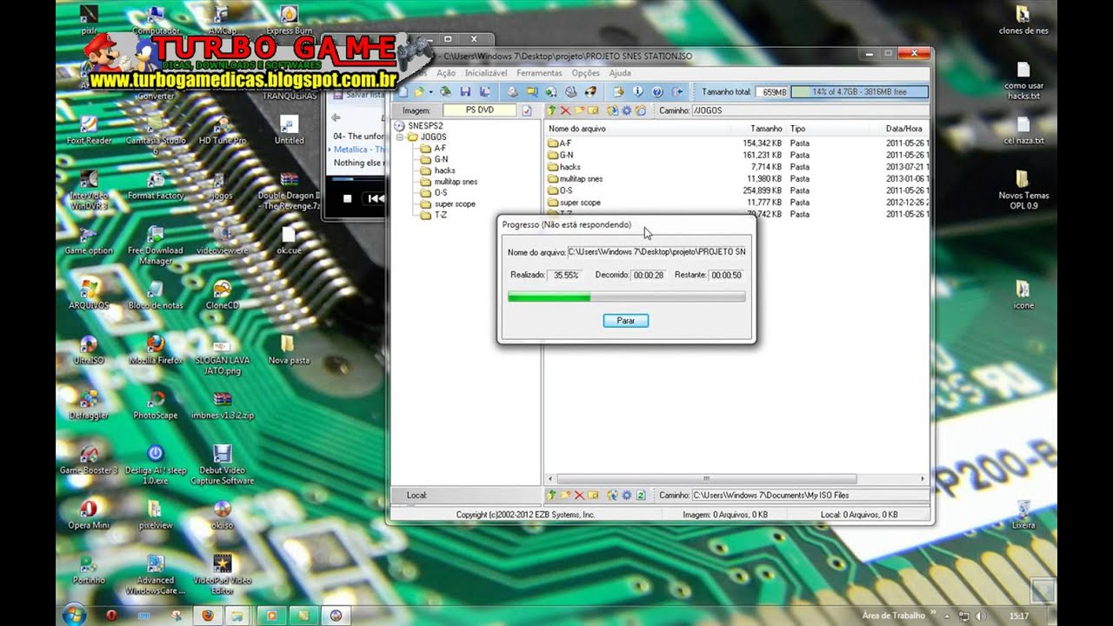Open the Ajuda menu
This screenshot has width=1113, height=626.
[620, 73]
